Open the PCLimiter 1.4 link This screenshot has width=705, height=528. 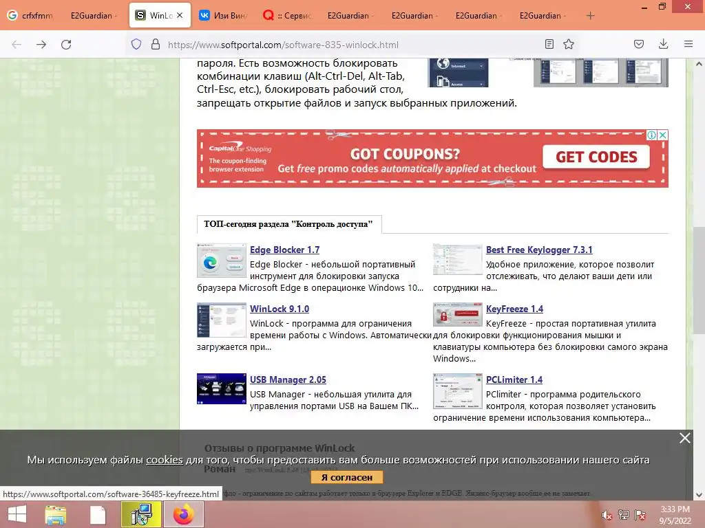click(x=514, y=379)
